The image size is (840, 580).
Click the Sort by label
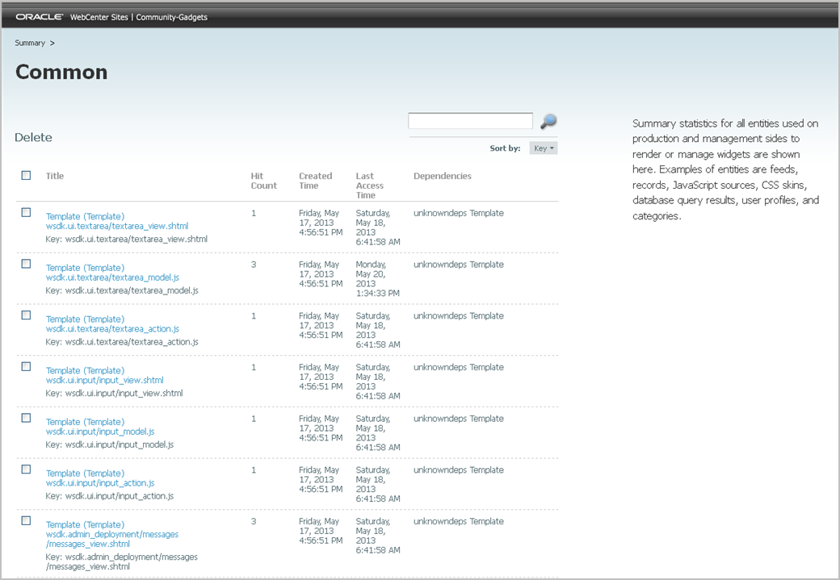pyautogui.click(x=505, y=148)
